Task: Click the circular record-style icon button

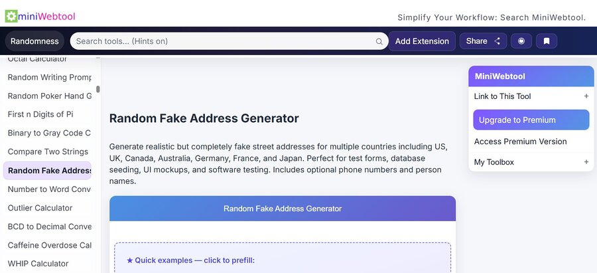Action: click(x=521, y=41)
